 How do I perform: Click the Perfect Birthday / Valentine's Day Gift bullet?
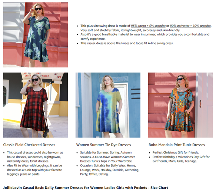181,159
